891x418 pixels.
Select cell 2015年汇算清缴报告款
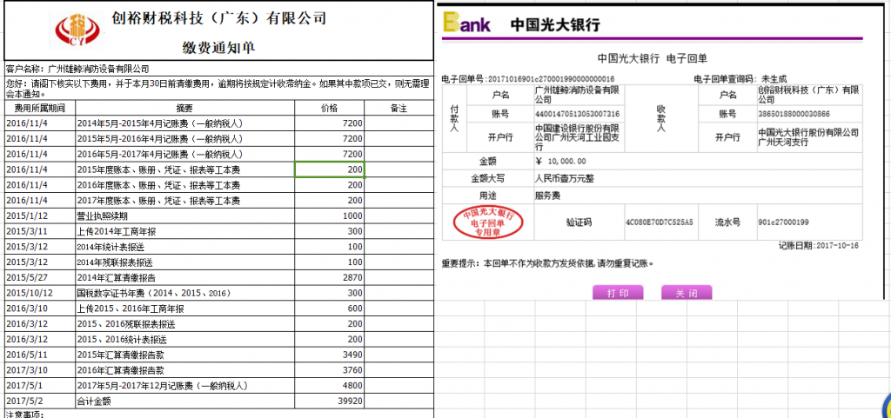click(184, 355)
